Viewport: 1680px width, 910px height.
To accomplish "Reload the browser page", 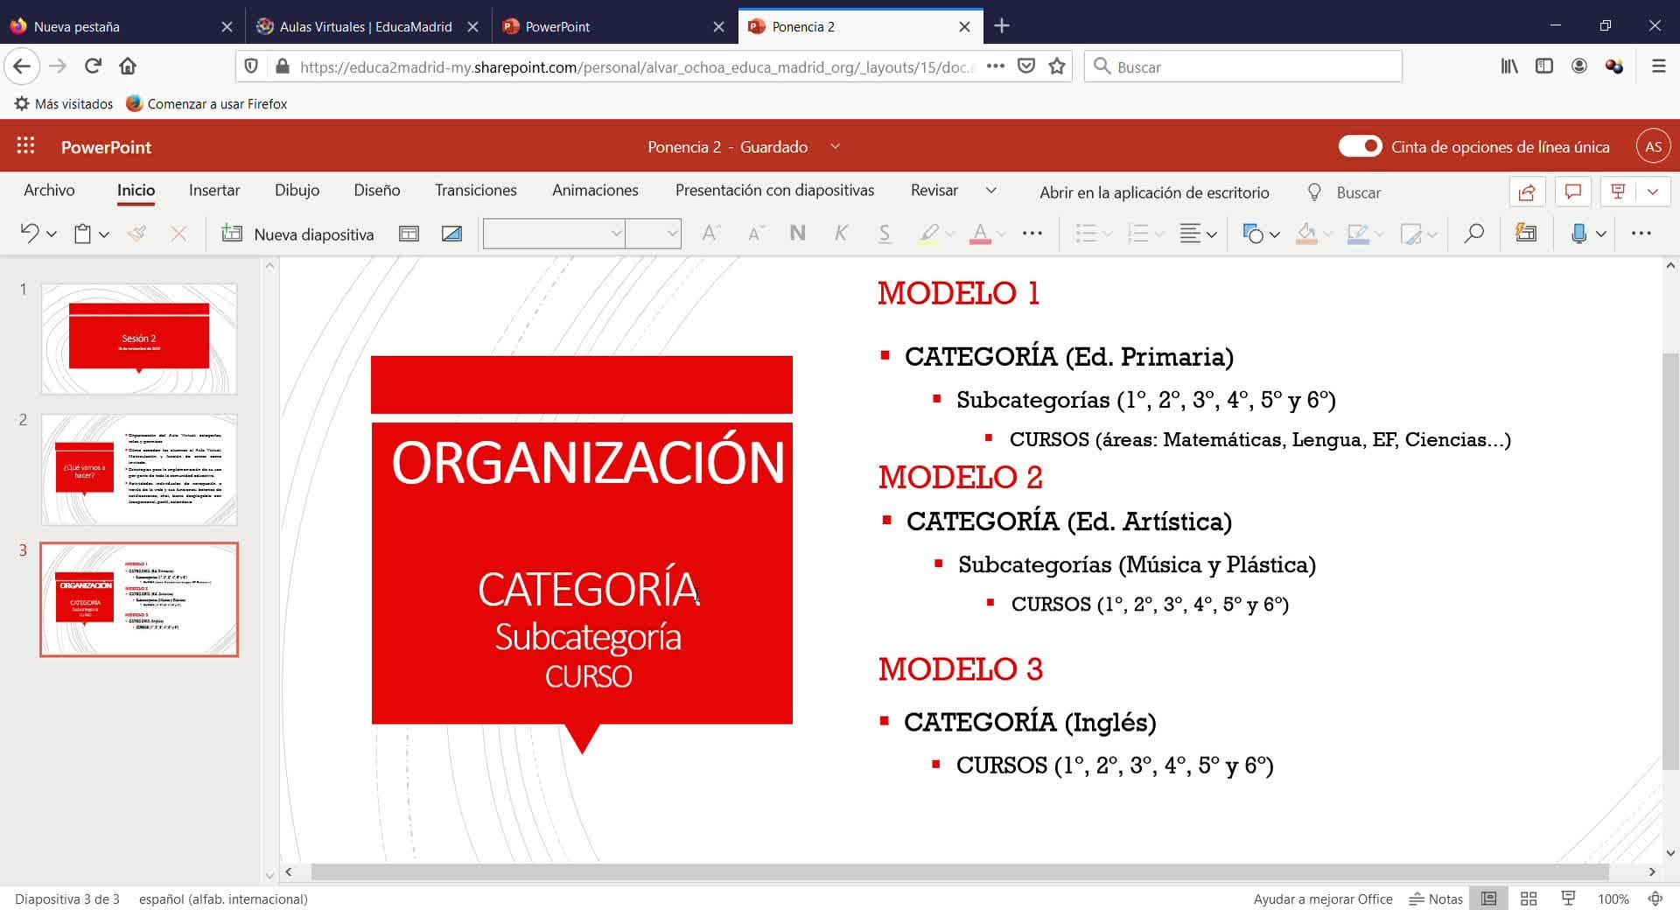I will click(x=93, y=66).
